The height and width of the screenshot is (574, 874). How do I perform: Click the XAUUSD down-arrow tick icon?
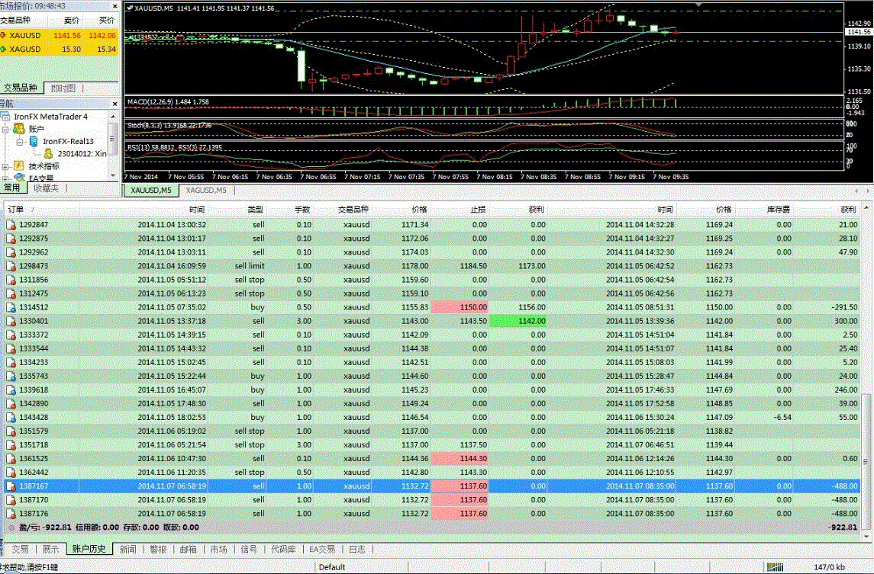(3, 35)
